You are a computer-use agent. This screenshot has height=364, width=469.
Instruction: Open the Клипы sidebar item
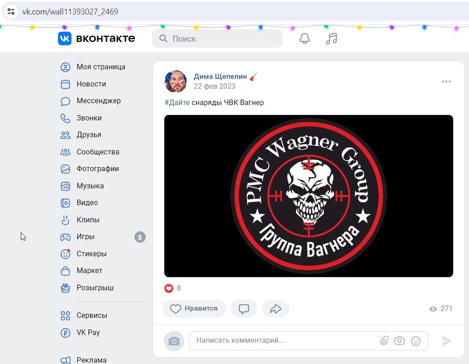click(88, 220)
